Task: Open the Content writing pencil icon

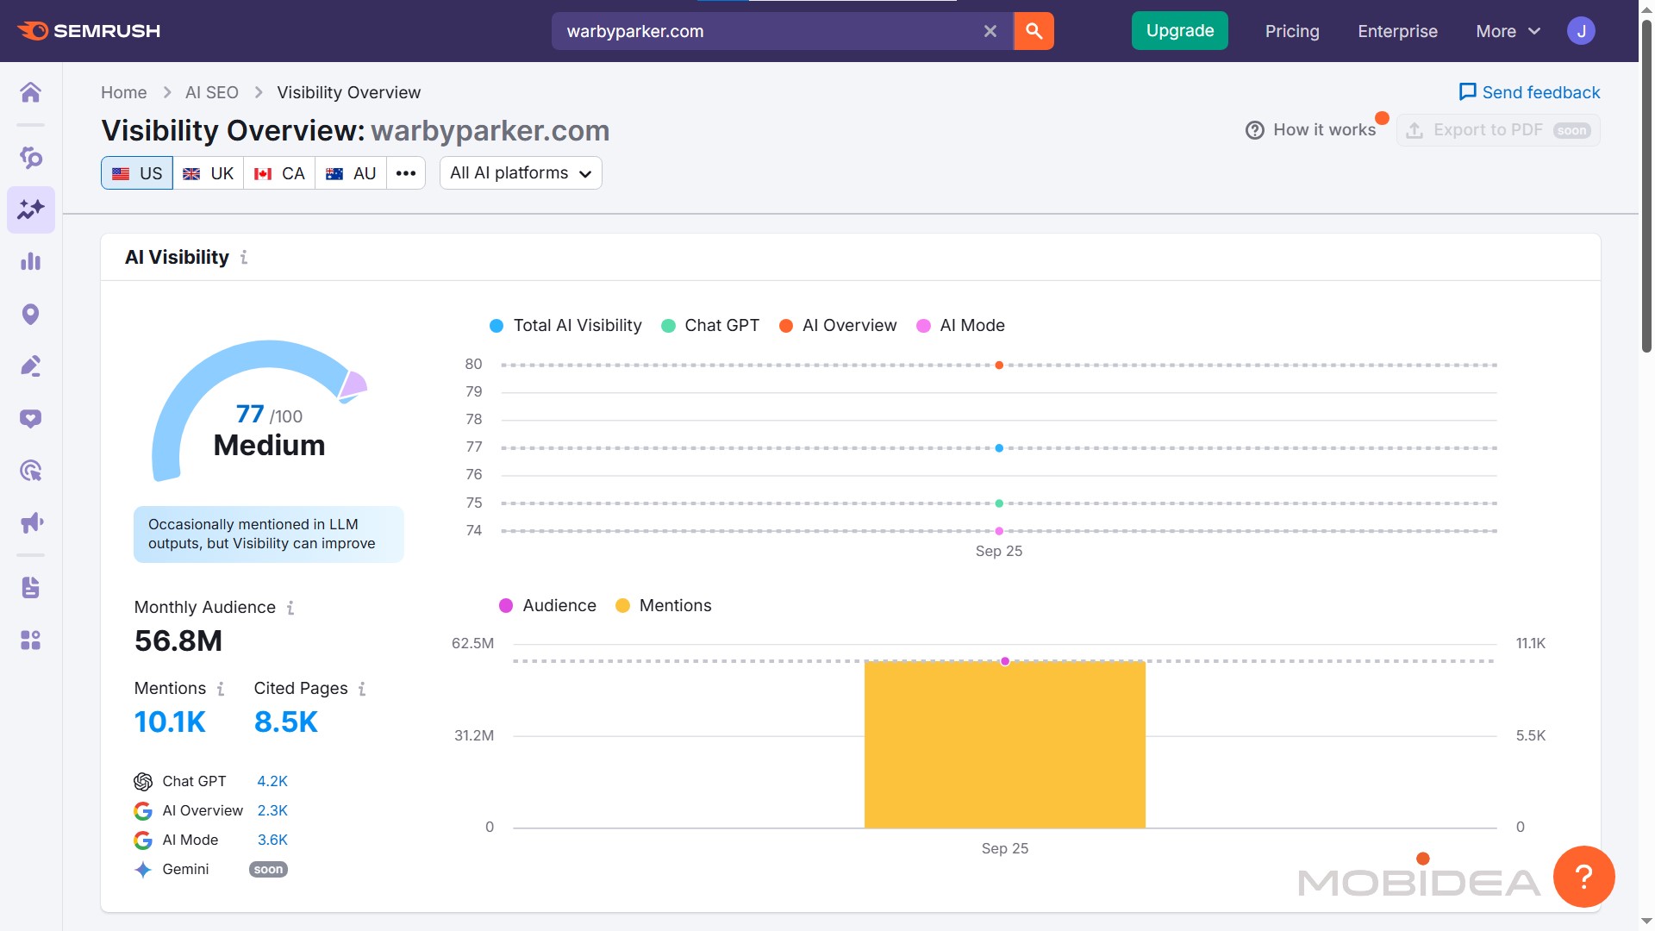Action: [31, 366]
